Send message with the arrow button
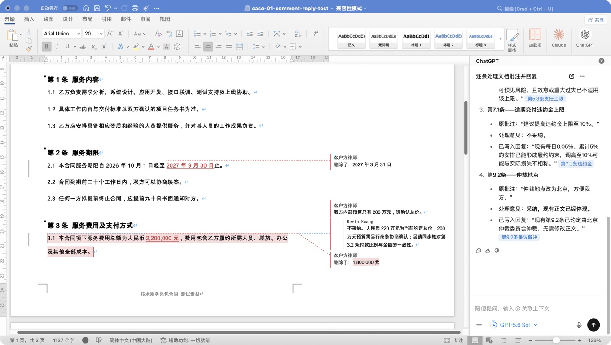 593,324
